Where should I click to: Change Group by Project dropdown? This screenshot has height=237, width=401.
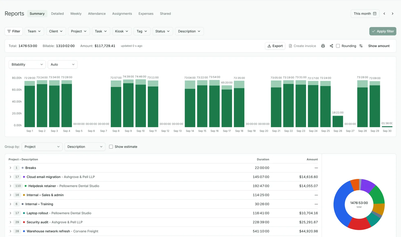pyautogui.click(x=42, y=147)
